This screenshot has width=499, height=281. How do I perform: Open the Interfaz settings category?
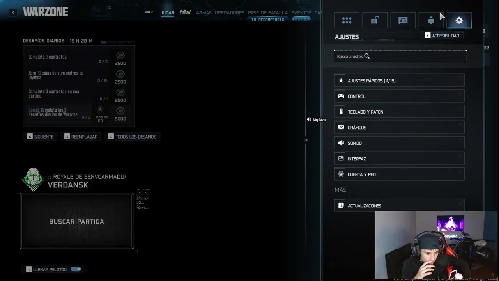pyautogui.click(x=399, y=158)
